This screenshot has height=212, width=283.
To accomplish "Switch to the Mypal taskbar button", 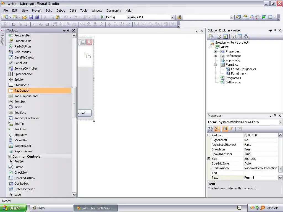I will (51, 208).
